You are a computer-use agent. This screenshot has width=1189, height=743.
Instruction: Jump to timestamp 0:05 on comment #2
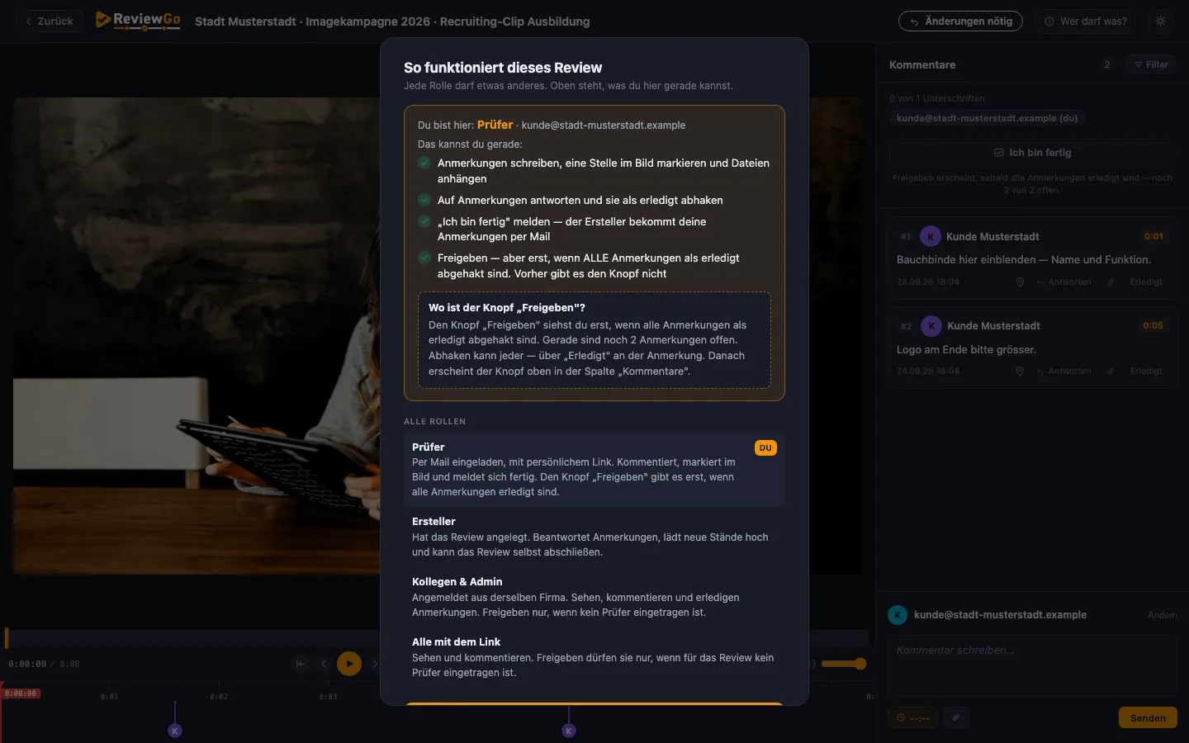click(1153, 326)
